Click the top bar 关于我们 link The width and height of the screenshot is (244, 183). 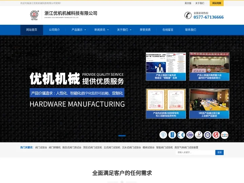200,3
